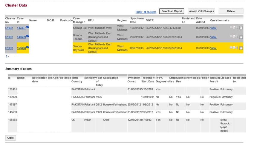Click treatment start date 12/10/2011
Image resolution: width=254 pixels, height=146 pixels.
pyautogui.click(x=148, y=97)
